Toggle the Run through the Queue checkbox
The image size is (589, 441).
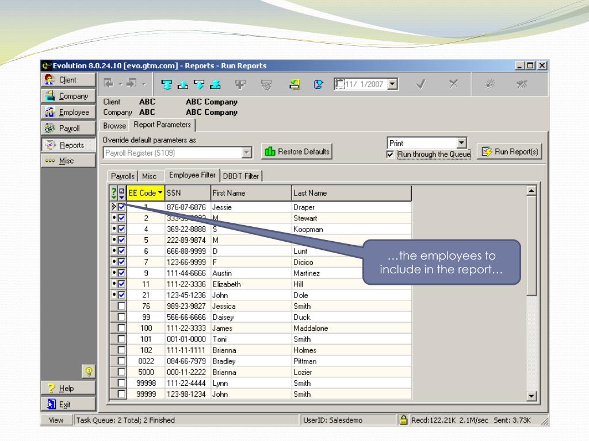click(390, 154)
